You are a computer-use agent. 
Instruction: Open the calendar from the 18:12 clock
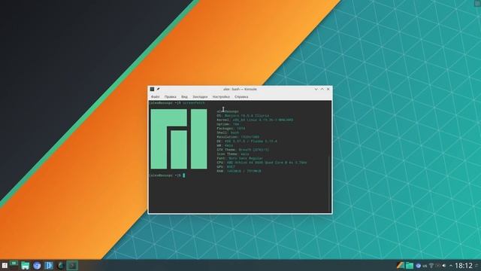point(464,266)
